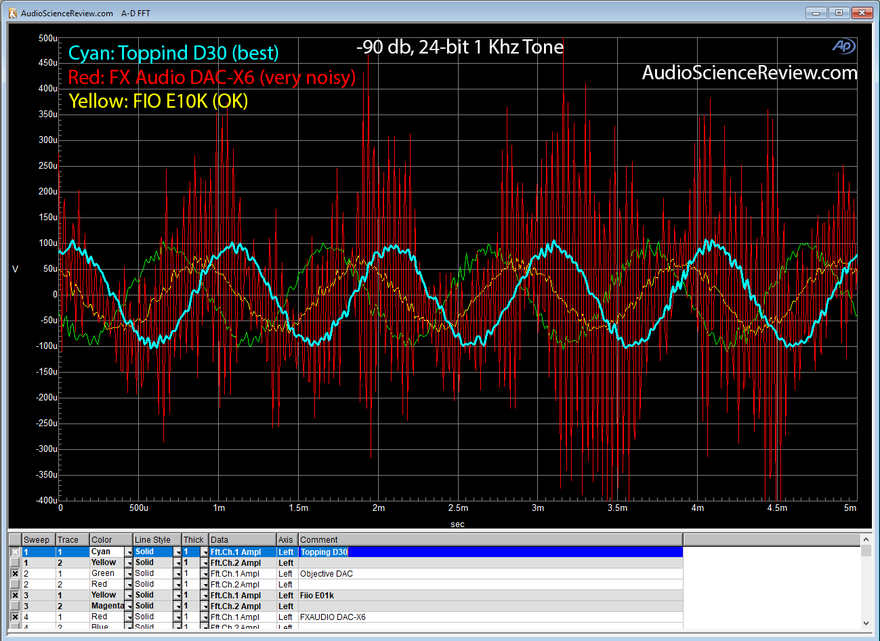The width and height of the screenshot is (880, 641).
Task: Select the 'FXAUDIO DAC-X6' comment cell
Action: pyautogui.click(x=490, y=617)
